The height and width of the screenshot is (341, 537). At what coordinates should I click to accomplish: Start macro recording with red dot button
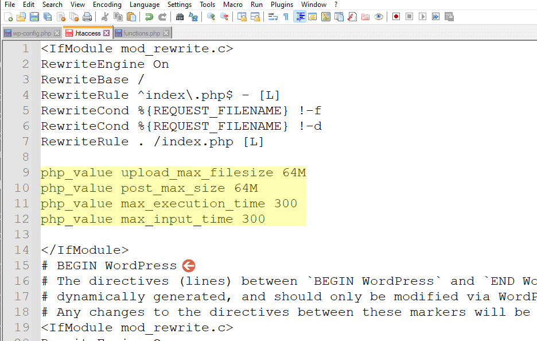(396, 17)
